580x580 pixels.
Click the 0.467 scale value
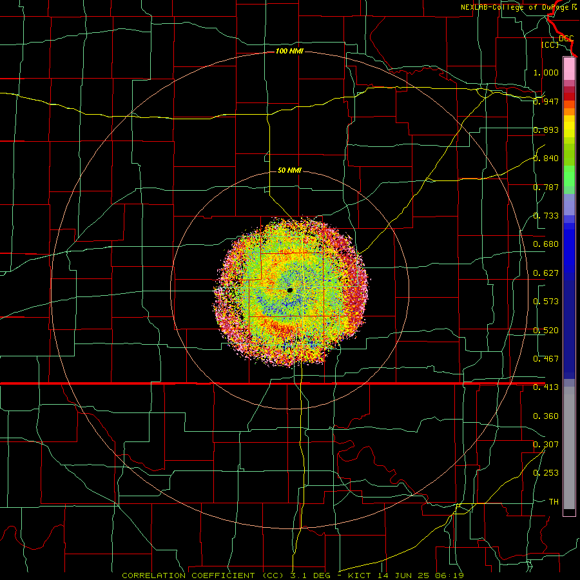click(546, 359)
